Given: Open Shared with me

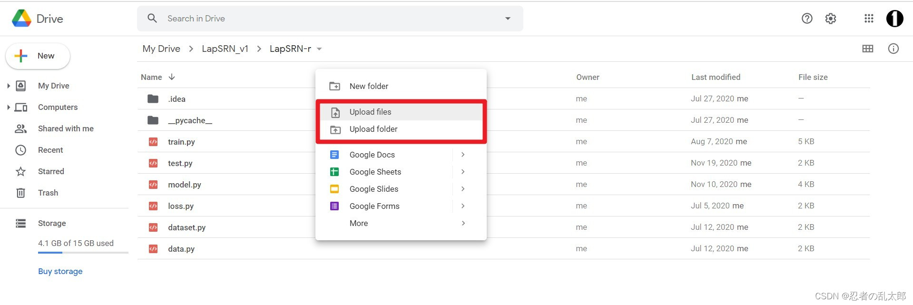Looking at the screenshot, I should coord(66,128).
